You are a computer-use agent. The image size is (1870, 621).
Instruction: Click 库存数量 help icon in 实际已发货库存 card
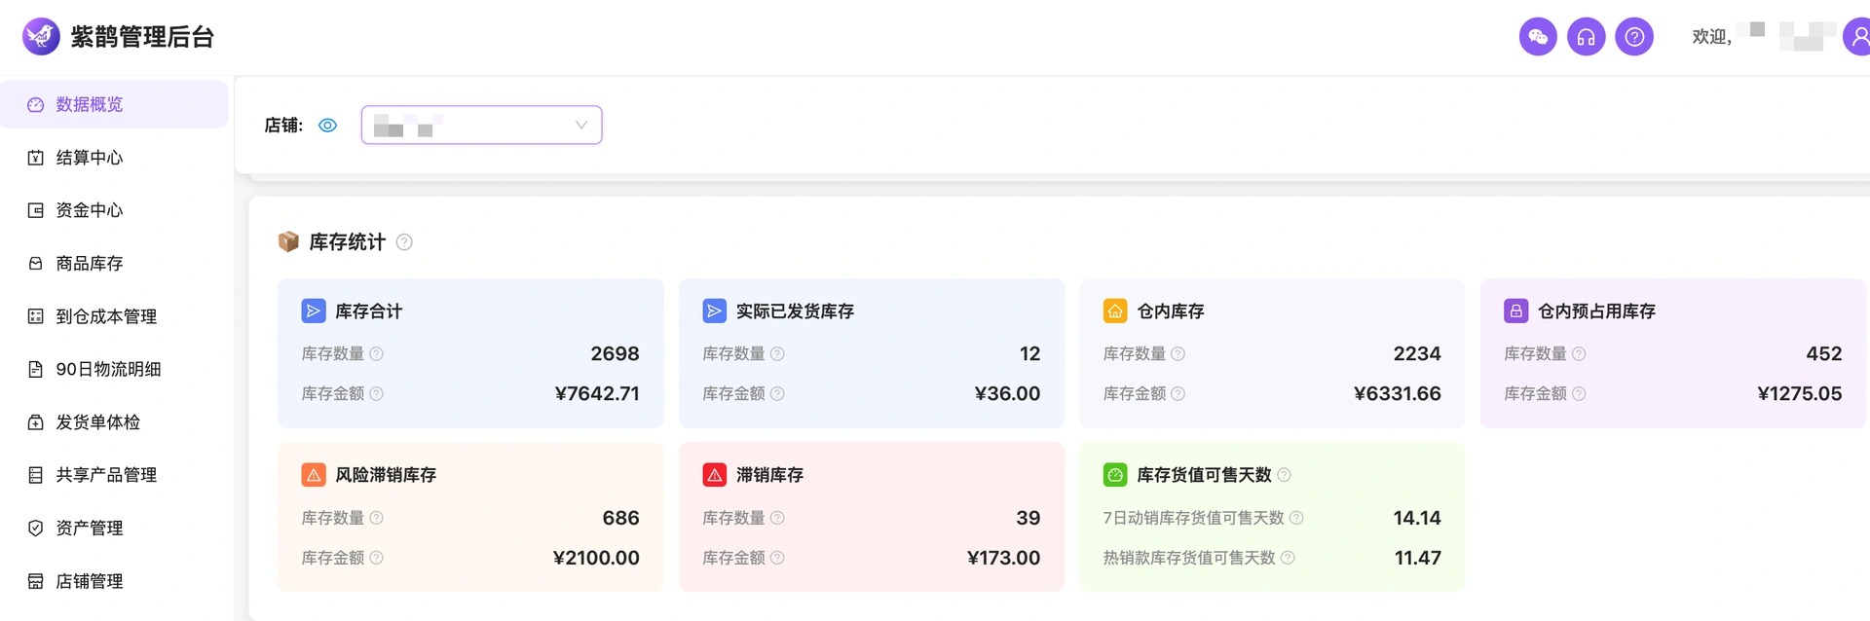[x=777, y=354]
